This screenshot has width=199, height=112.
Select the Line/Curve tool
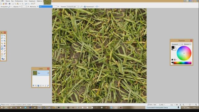point(5,56)
